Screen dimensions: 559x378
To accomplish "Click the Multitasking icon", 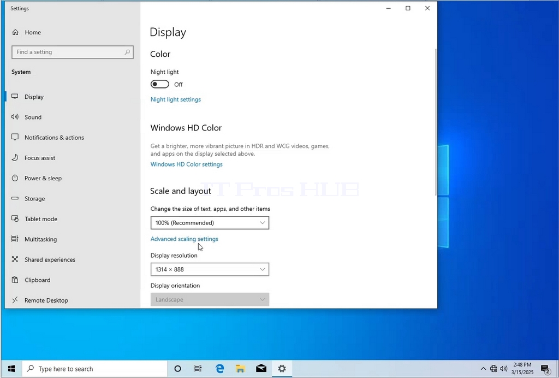I will [x=15, y=239].
